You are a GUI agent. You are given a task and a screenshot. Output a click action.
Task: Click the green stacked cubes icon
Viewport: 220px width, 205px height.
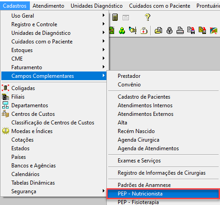pos(122,31)
